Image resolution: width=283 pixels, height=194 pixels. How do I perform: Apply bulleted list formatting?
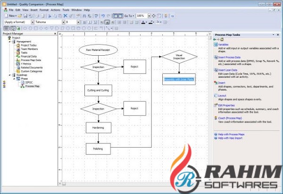click(137, 22)
